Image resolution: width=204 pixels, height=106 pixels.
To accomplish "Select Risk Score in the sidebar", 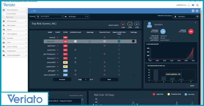I will point(10,17).
